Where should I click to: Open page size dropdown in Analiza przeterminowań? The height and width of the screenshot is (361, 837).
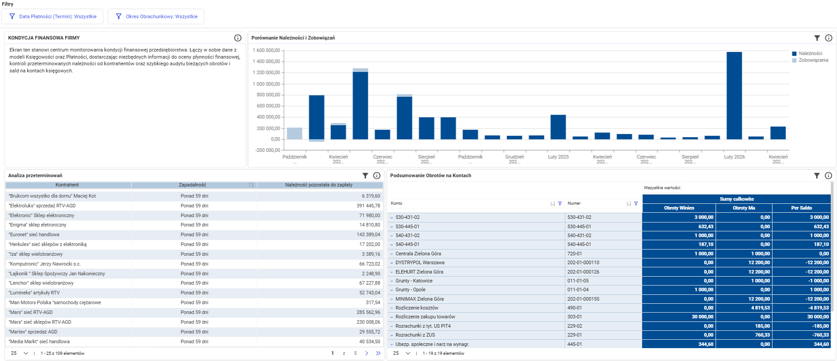(20, 353)
